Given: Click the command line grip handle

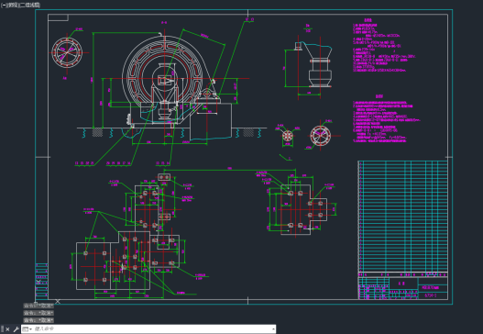Looking at the screenshot, I should click(x=2, y=329).
